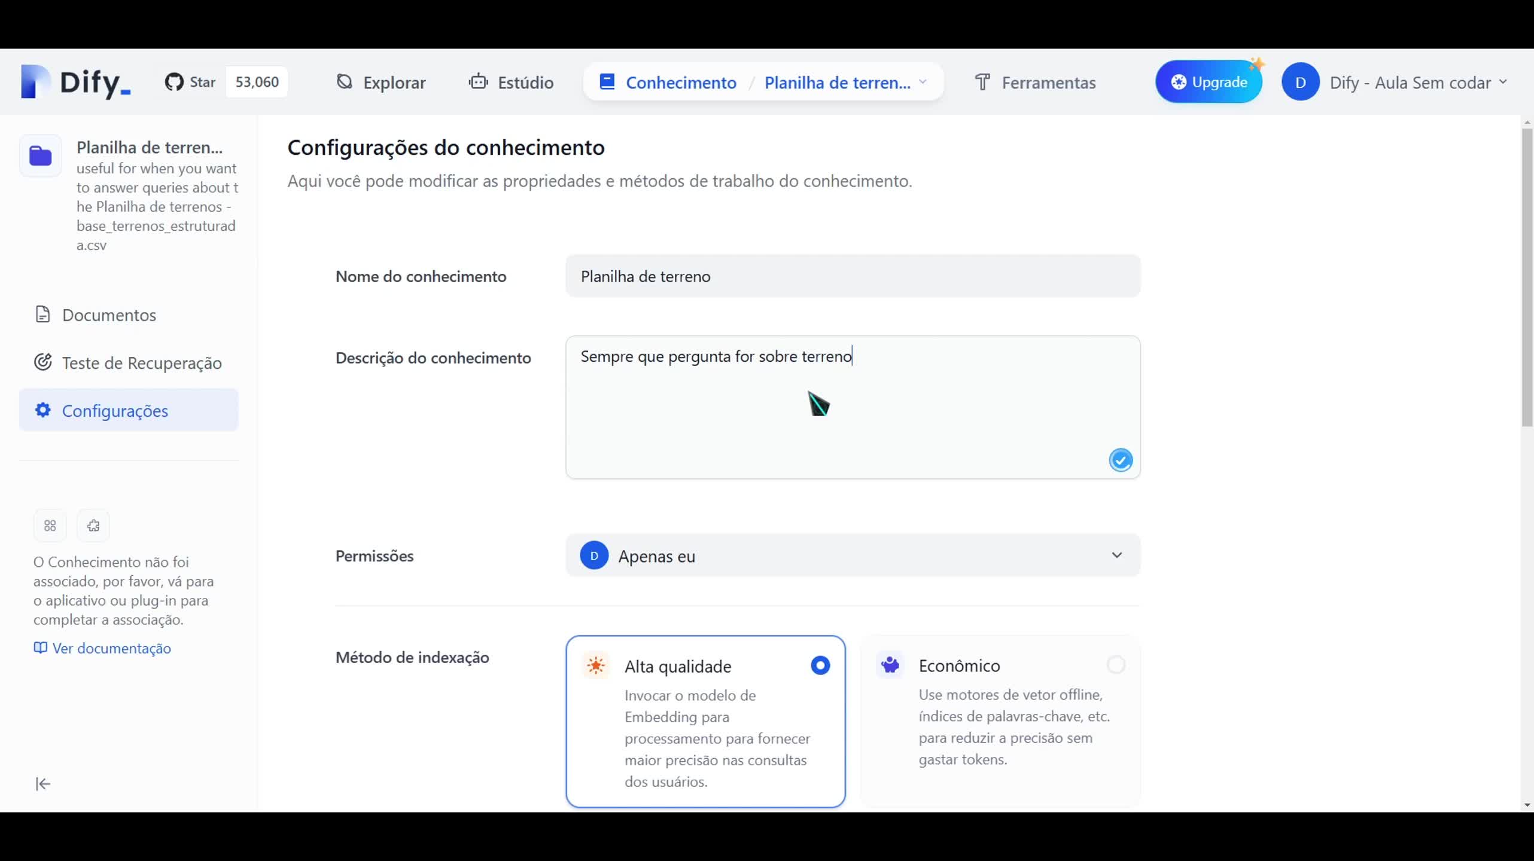This screenshot has width=1534, height=861.
Task: Click the Estúdio robot icon
Action: pyautogui.click(x=477, y=82)
